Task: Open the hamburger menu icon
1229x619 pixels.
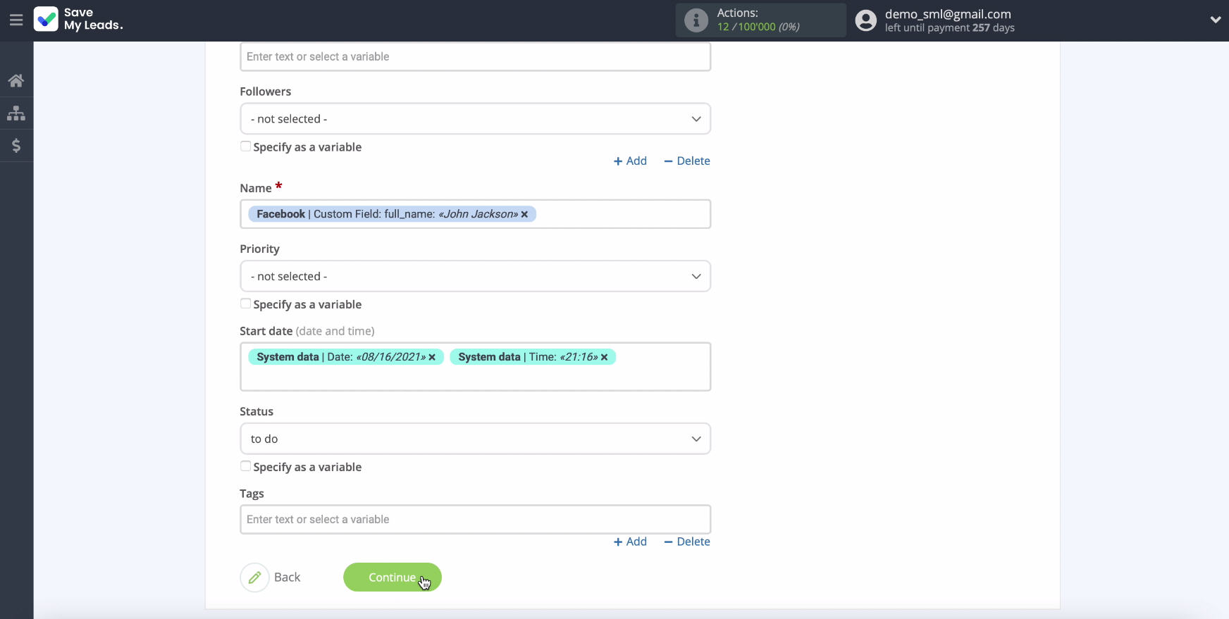Action: [x=16, y=20]
